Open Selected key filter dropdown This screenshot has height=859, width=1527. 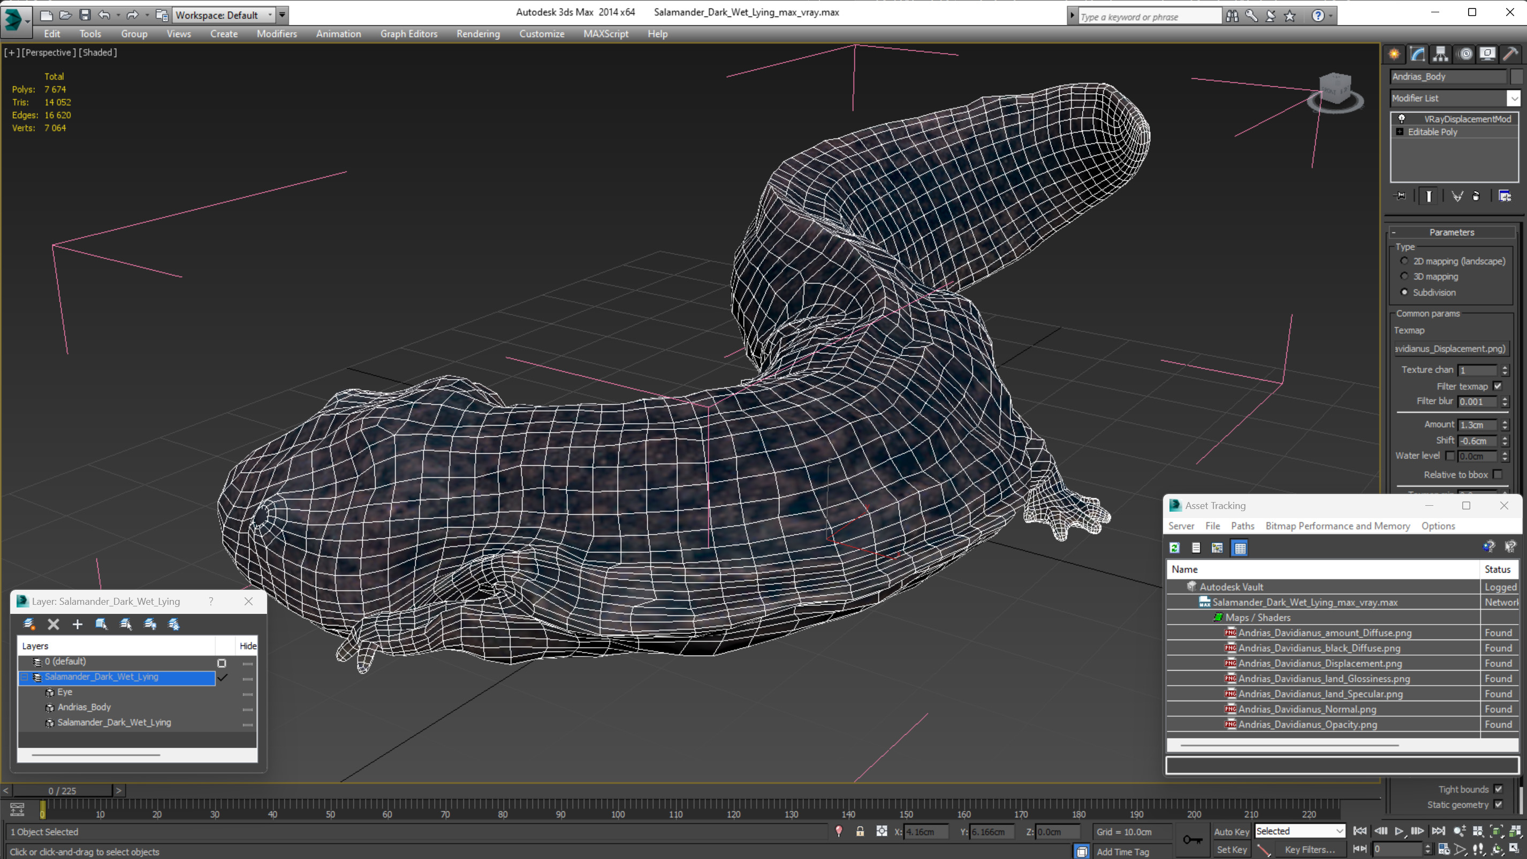click(x=1300, y=831)
